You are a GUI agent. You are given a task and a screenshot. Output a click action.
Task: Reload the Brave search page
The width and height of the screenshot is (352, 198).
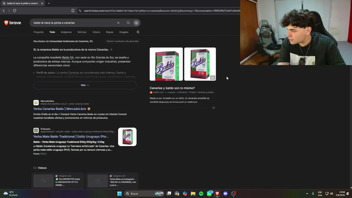[15, 11]
